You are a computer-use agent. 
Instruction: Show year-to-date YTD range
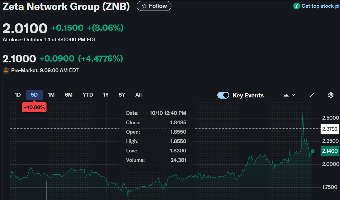point(88,95)
